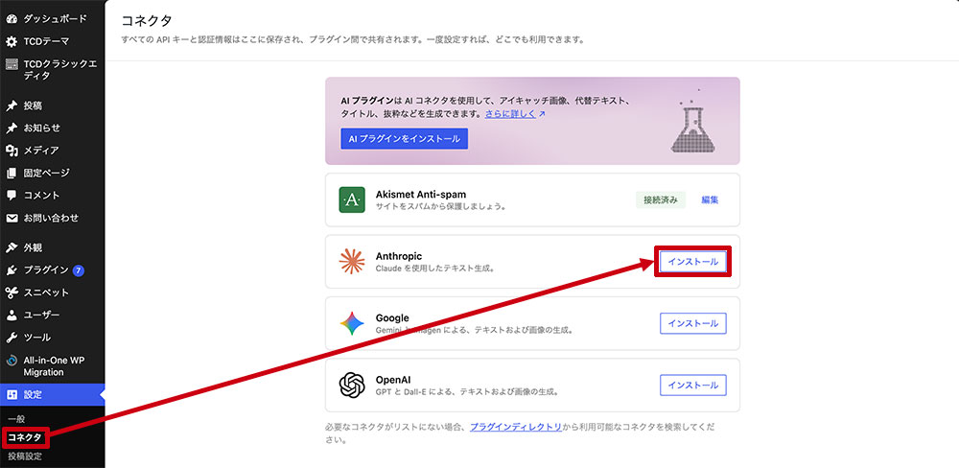Click the OpenAI knot logo
This screenshot has height=468, width=959.
(352, 386)
